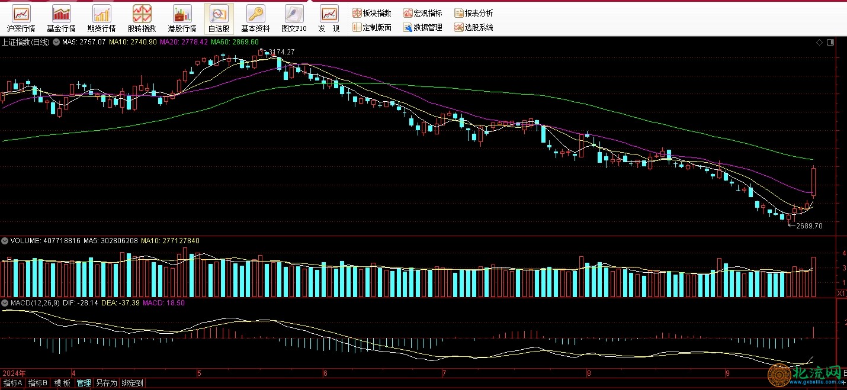
Task: Open 港股行情 Hong Kong stocks icon
Action: (182, 18)
